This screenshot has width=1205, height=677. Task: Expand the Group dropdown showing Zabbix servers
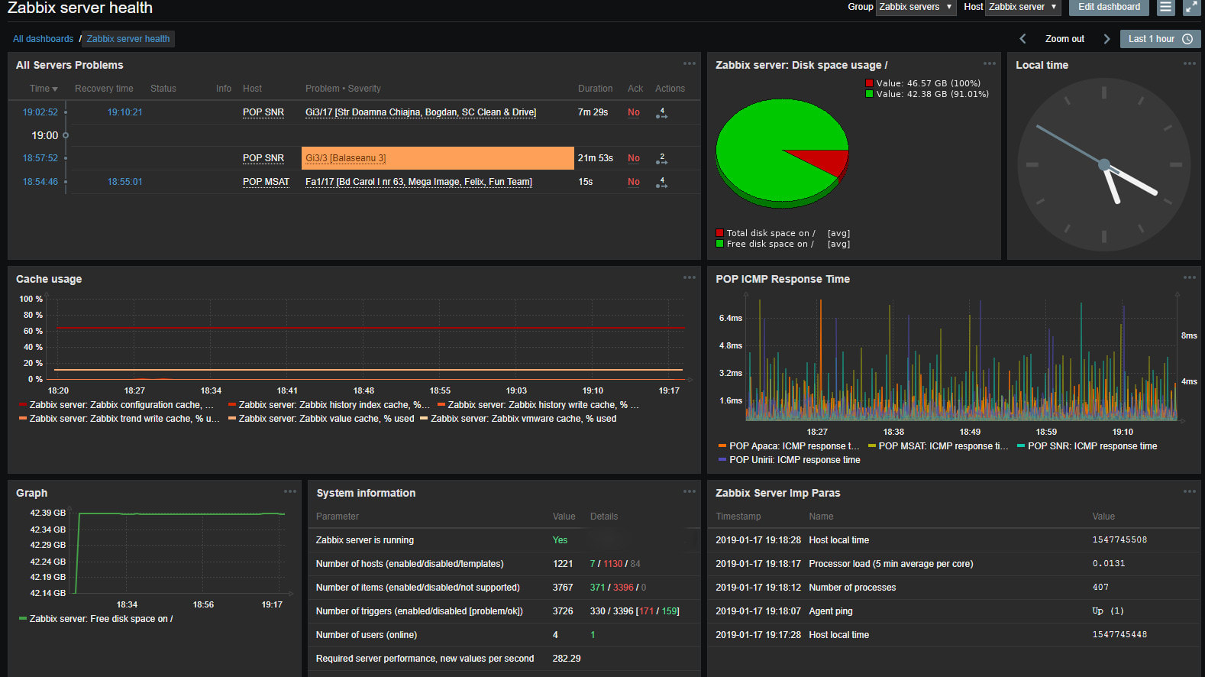click(915, 7)
